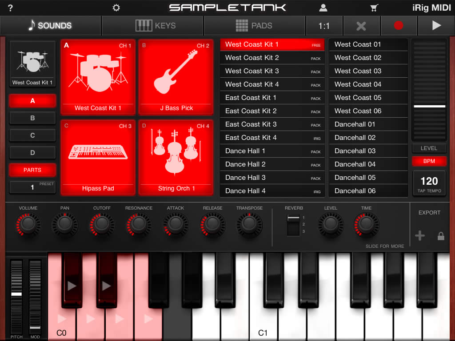455x341 pixels.
Task: Open the help question mark icon
Action: (x=11, y=8)
